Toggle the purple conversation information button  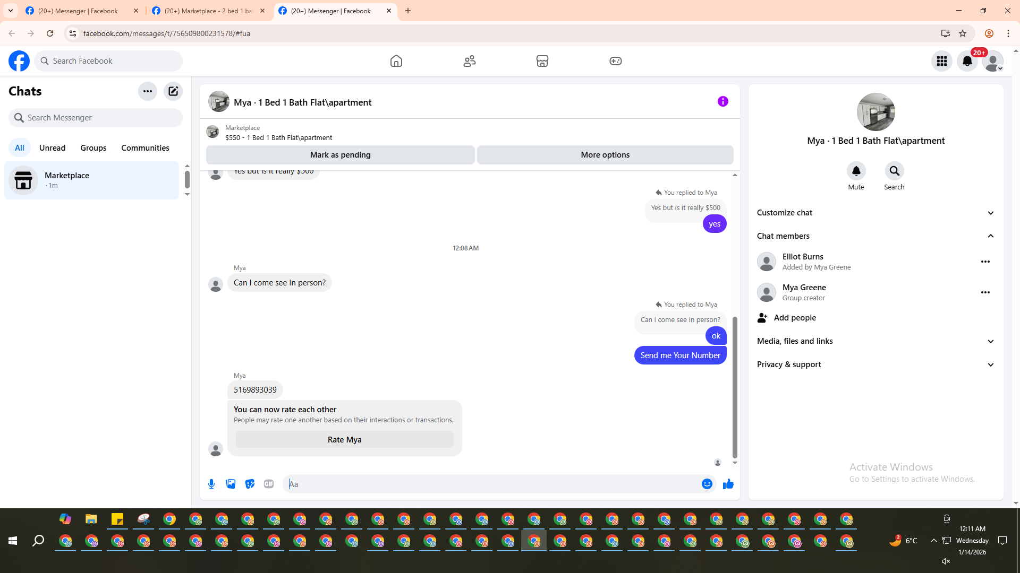click(x=722, y=101)
